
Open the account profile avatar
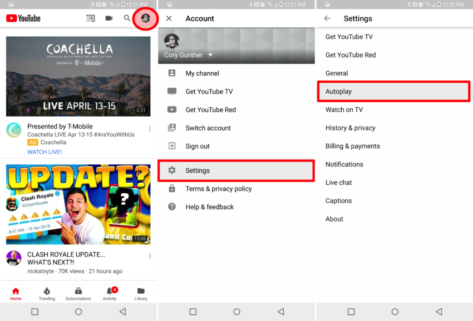[146, 18]
